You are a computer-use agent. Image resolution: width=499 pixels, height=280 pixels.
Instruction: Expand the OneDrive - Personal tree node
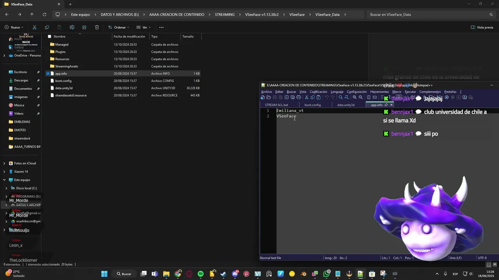pyautogui.click(x=4, y=56)
